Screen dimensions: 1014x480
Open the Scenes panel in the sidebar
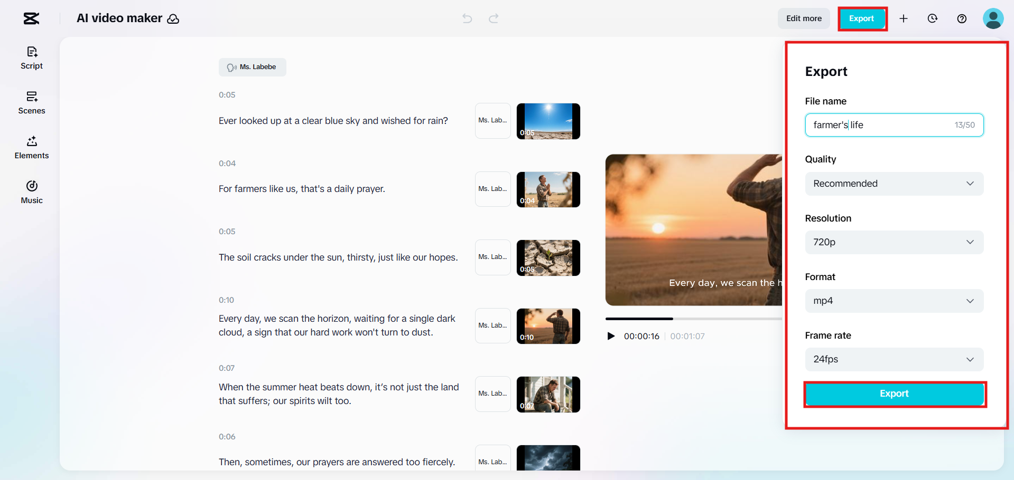click(x=31, y=103)
